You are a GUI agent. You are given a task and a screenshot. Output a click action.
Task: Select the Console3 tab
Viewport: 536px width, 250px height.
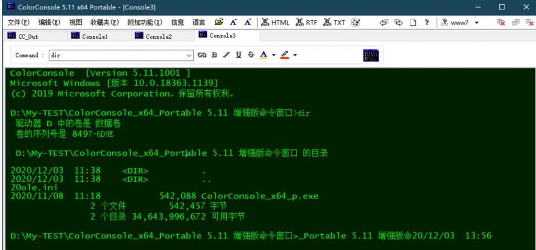tap(227, 36)
